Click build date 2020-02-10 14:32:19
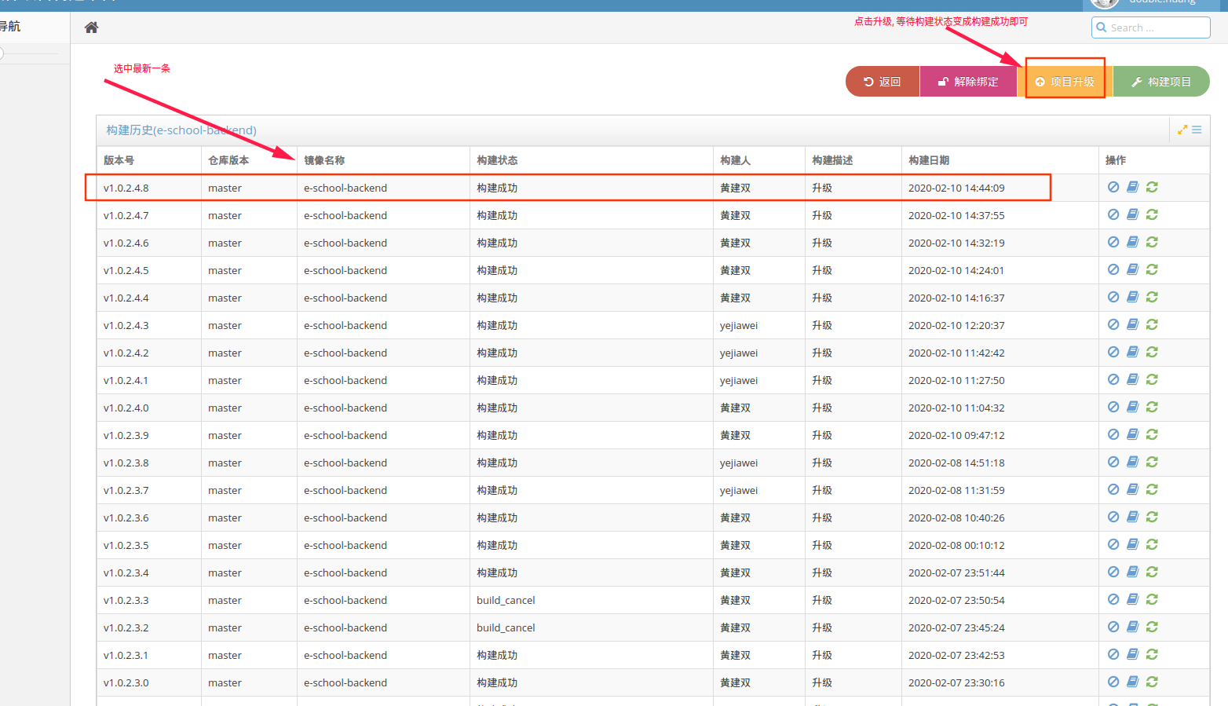Viewport: 1228px width, 706px height. (x=956, y=243)
